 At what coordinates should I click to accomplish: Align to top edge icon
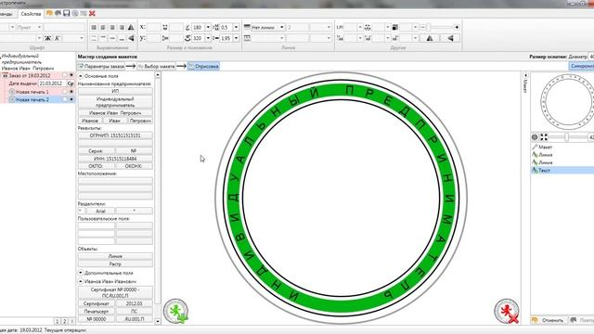coord(103,38)
